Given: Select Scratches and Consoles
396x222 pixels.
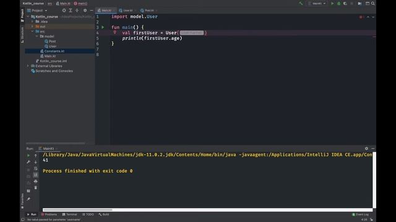Looking at the screenshot, I should [52, 71].
